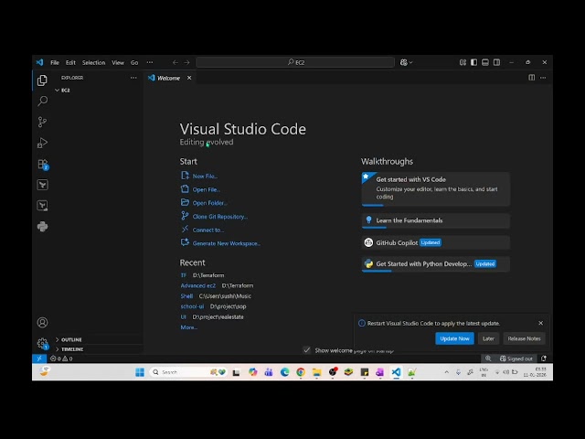585x439 pixels.
Task: Open GitHub Copilot walkthrough
Action: (435, 242)
